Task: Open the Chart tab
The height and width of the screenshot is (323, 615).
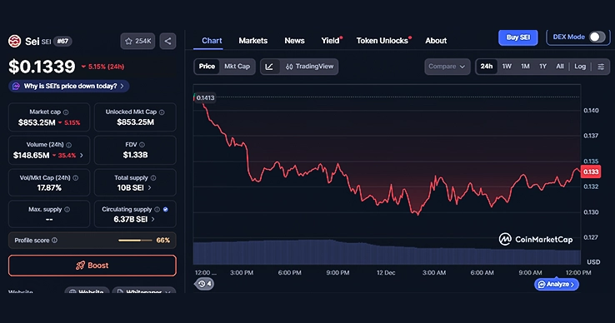Action: coord(212,41)
